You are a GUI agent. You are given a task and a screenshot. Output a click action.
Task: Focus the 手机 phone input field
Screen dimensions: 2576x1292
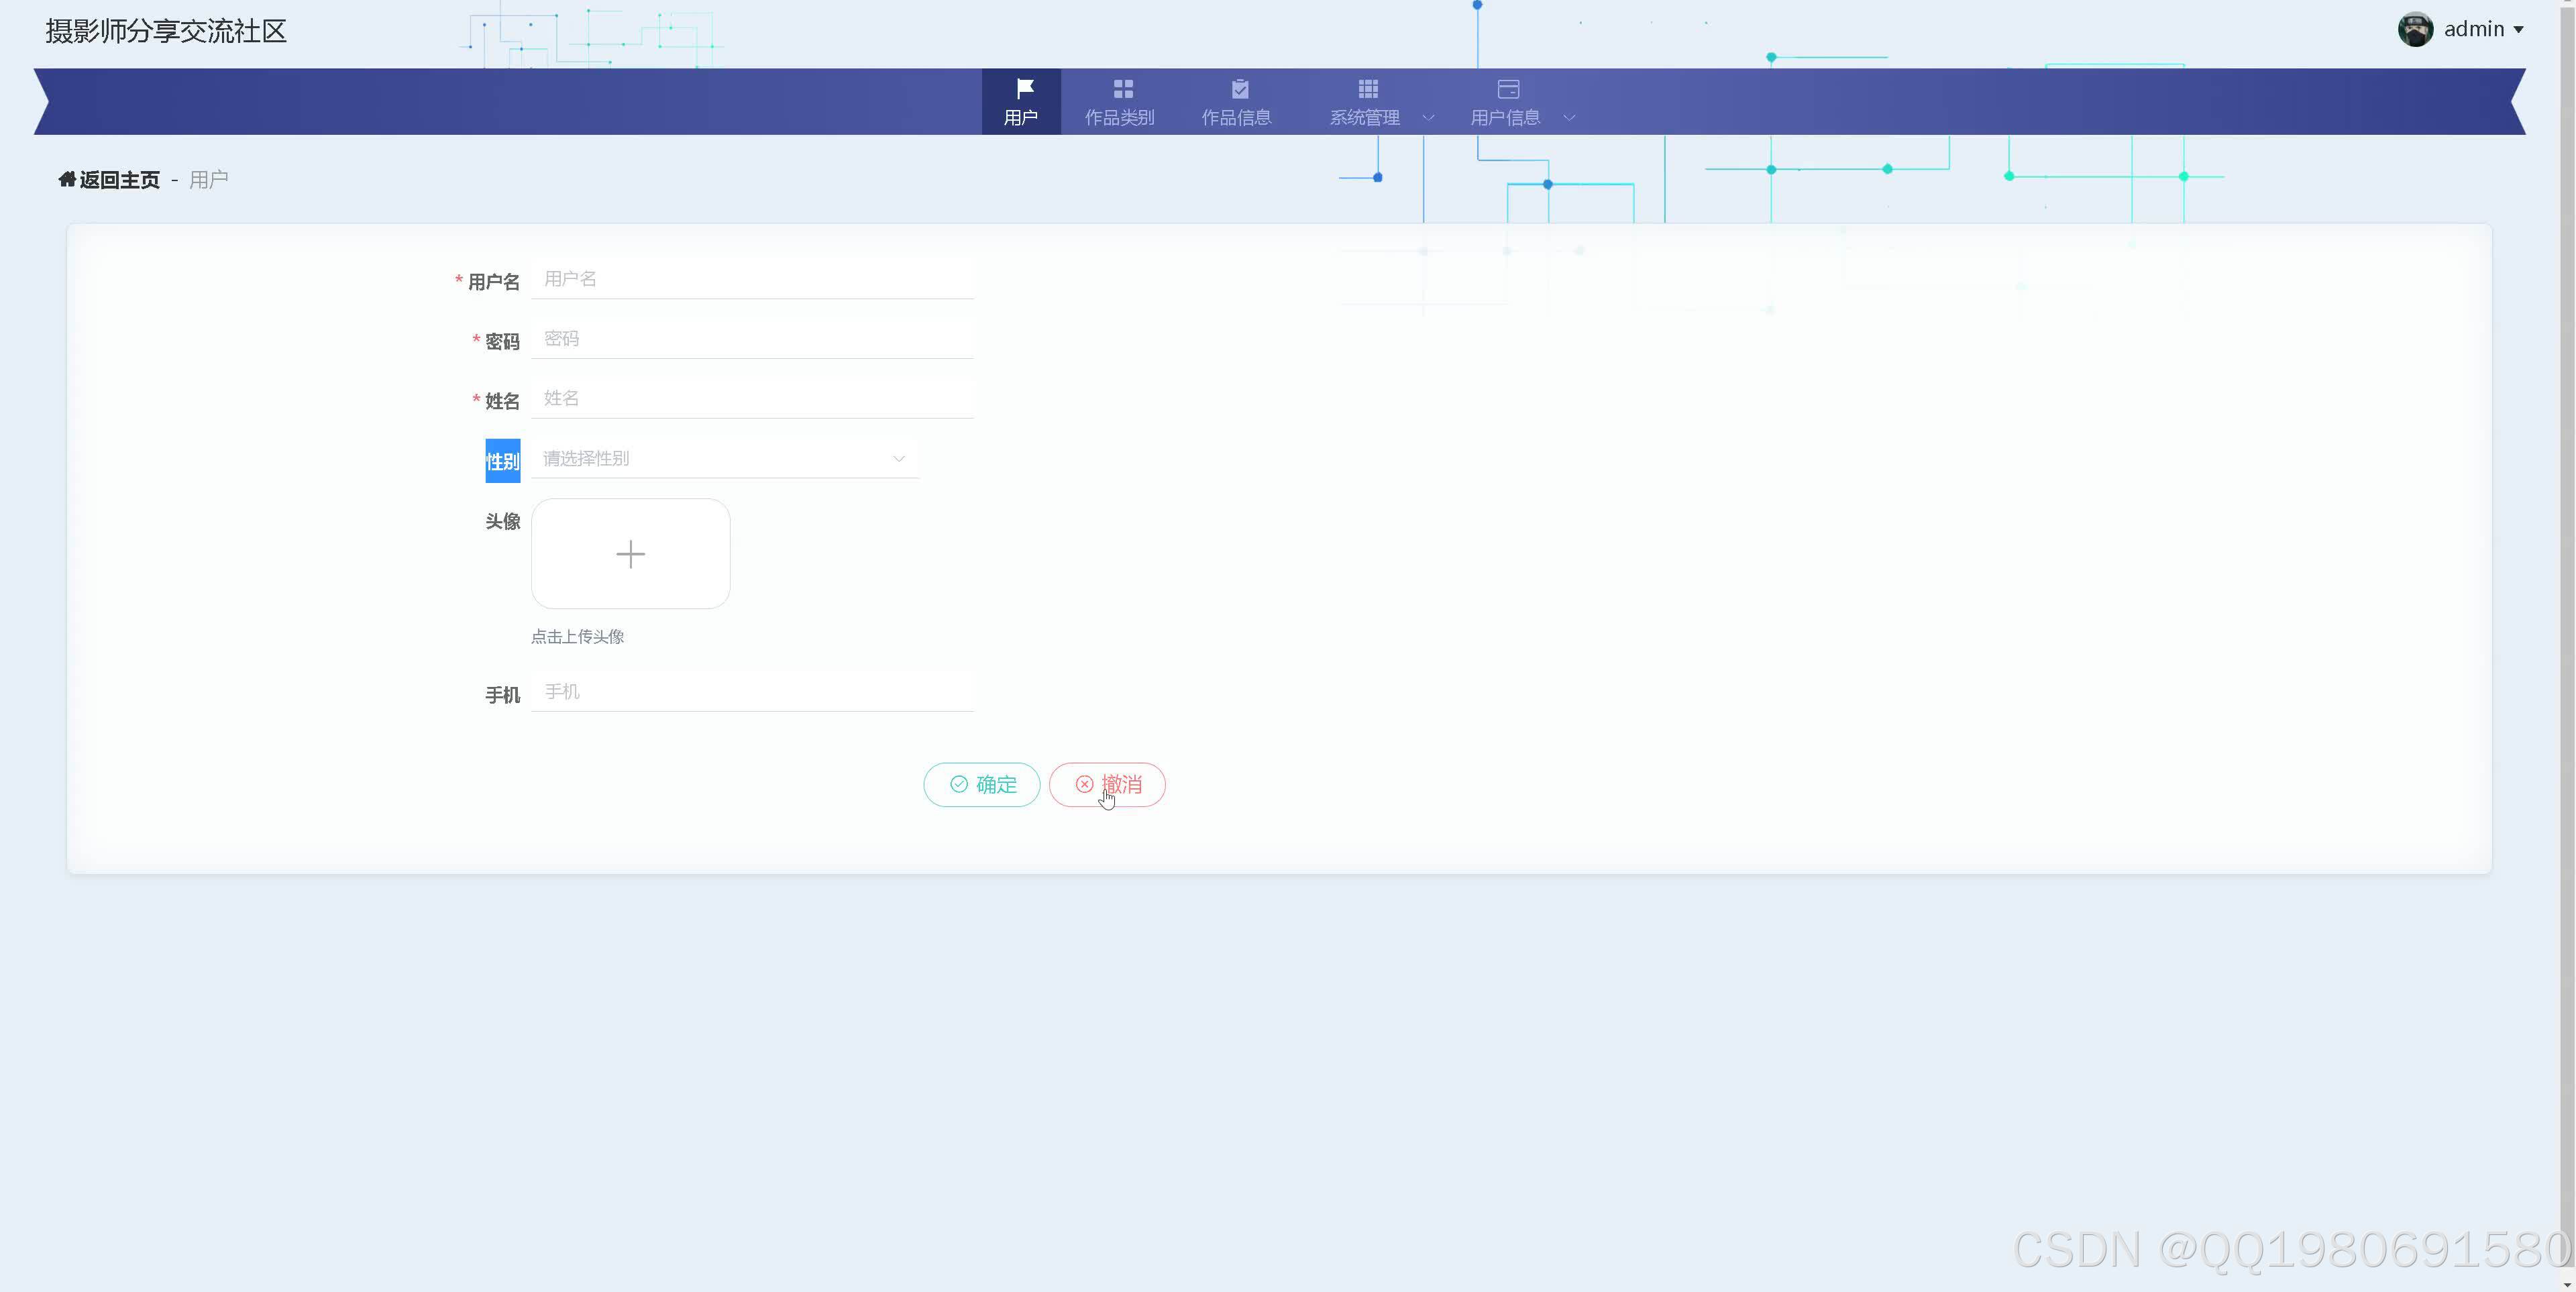(x=752, y=692)
